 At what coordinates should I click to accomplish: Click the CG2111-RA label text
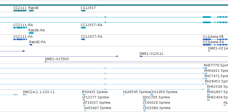click(x=23, y=25)
